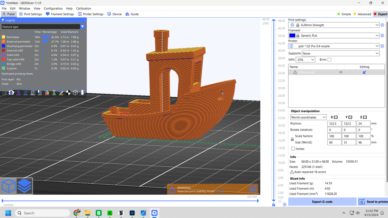388x218 pixels.
Task: Enable the Brim checkbox
Action: [x=329, y=60]
